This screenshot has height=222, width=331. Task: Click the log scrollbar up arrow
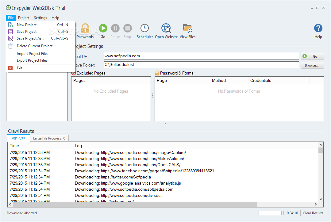click(x=321, y=145)
